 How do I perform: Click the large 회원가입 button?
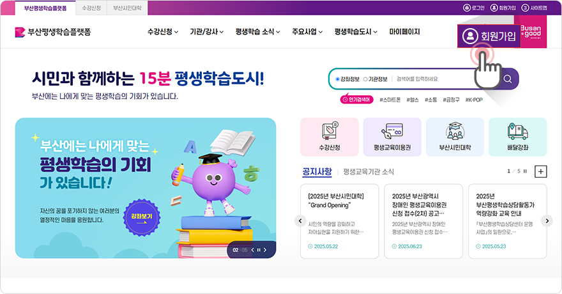(489, 36)
